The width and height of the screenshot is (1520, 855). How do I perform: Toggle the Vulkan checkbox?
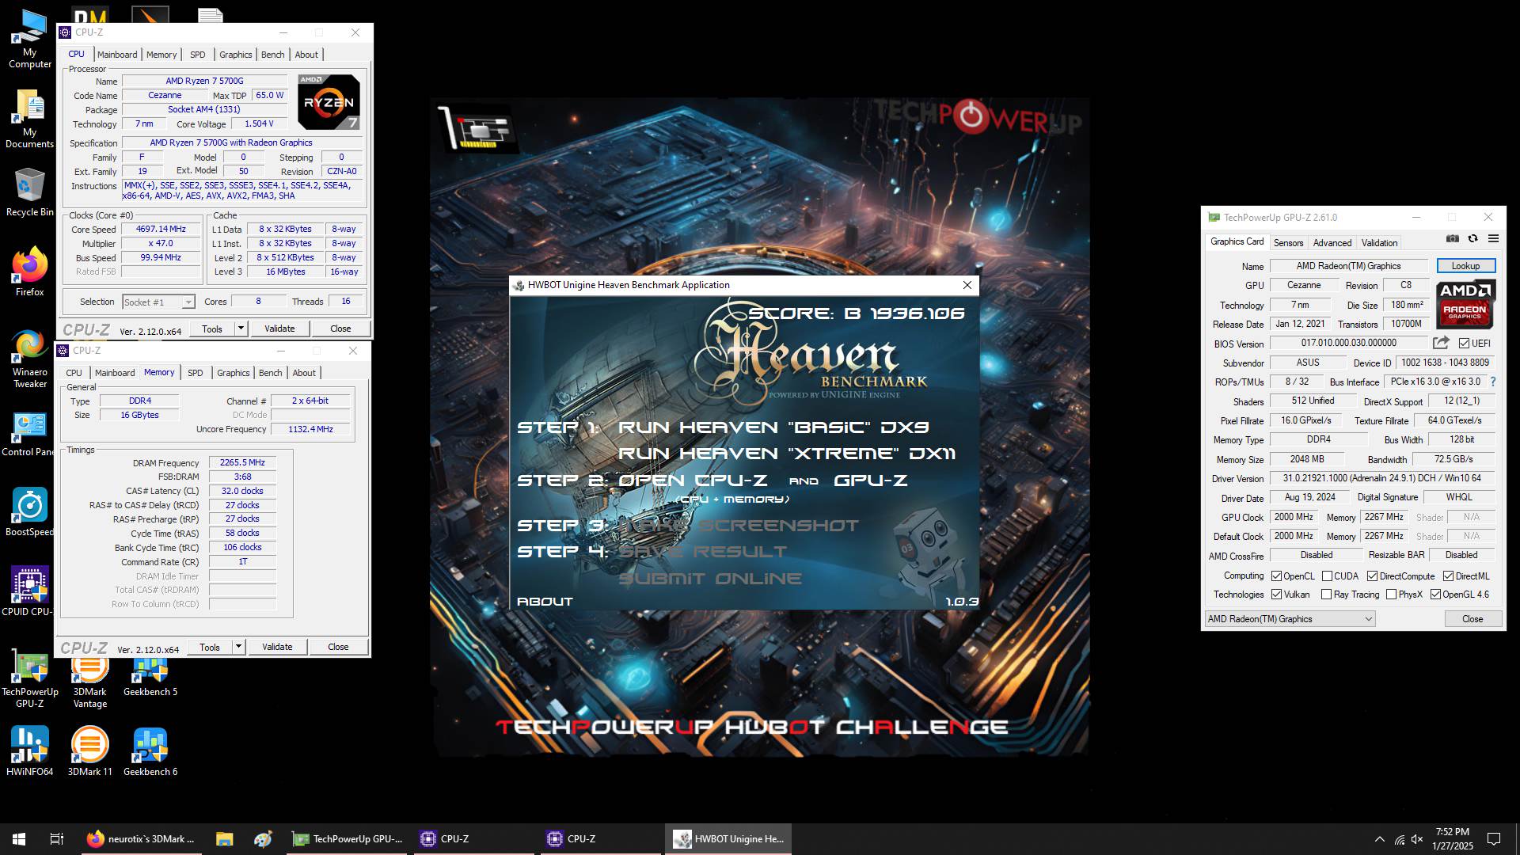(x=1276, y=595)
